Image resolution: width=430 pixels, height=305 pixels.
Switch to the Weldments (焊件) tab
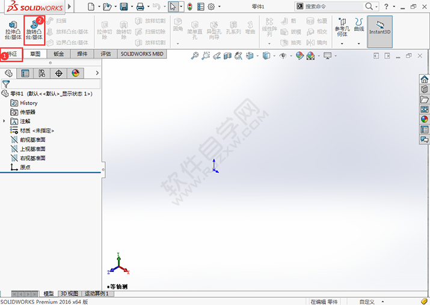[82, 54]
